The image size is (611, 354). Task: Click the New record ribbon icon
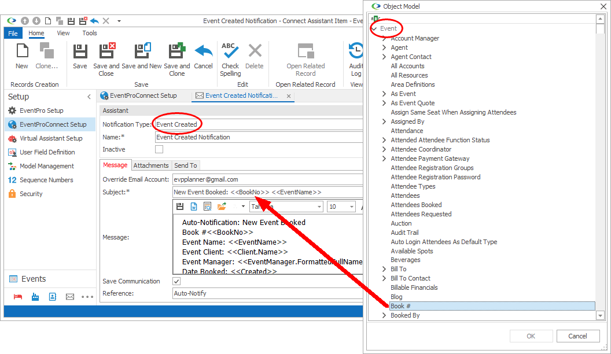pos(22,56)
